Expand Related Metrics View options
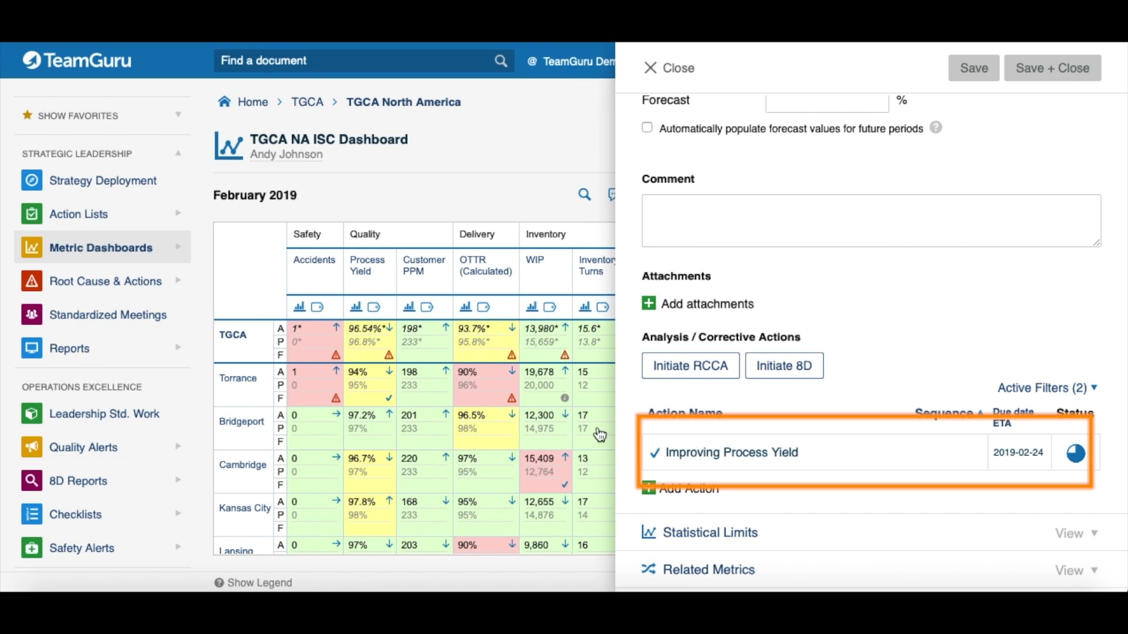Image resolution: width=1128 pixels, height=634 pixels. [x=1075, y=570]
